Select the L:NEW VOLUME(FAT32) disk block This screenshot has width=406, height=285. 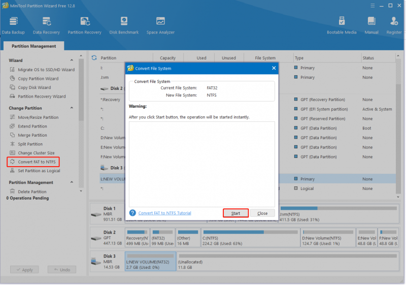pos(150,262)
